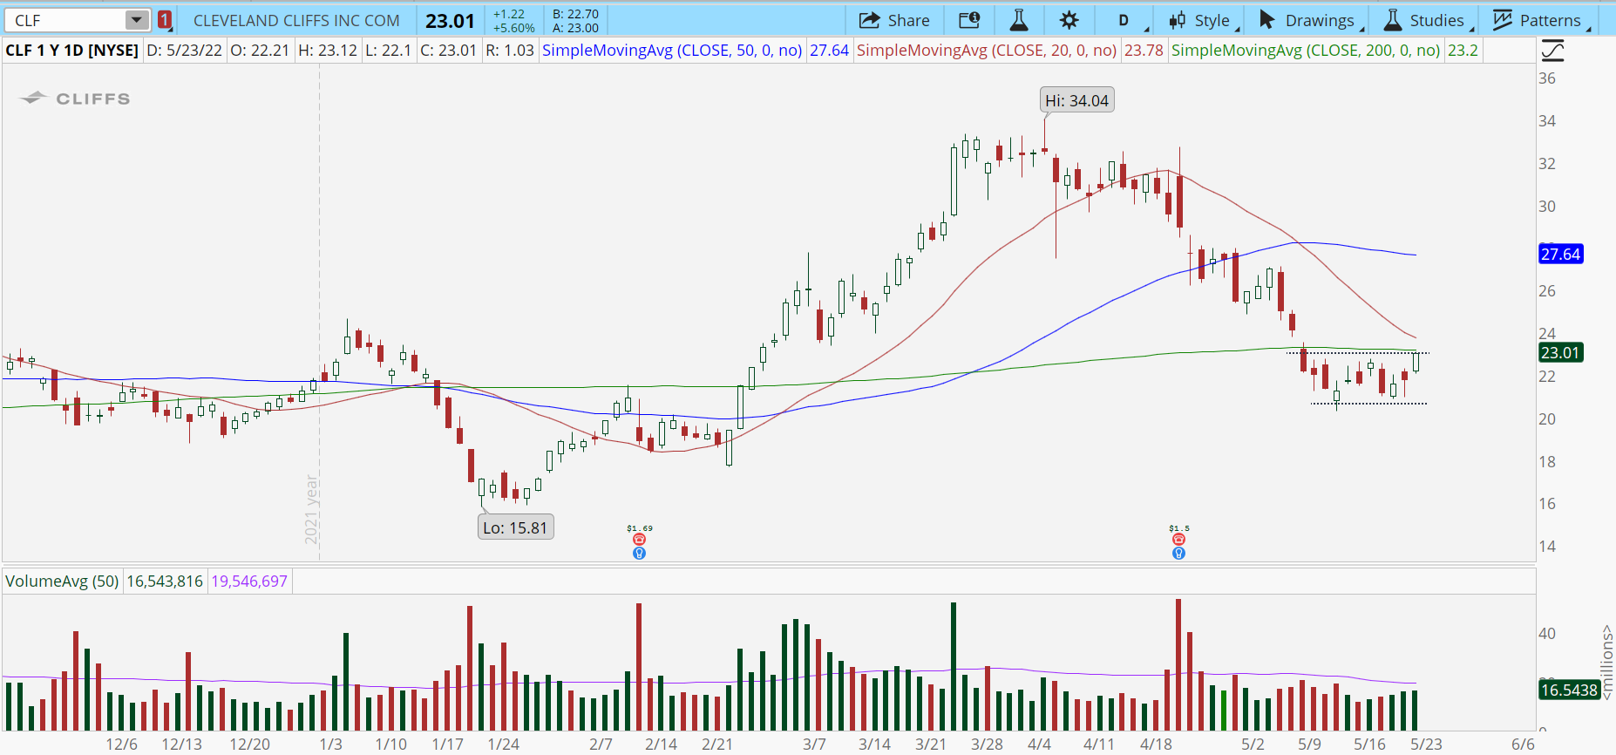Click the 12/6 date on the time axis
The image size is (1616, 755).
(122, 745)
